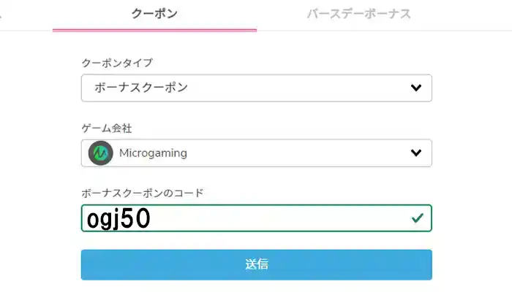
Task: Click the ゲーム会社 dropdown chevron arrow
Action: 416,153
